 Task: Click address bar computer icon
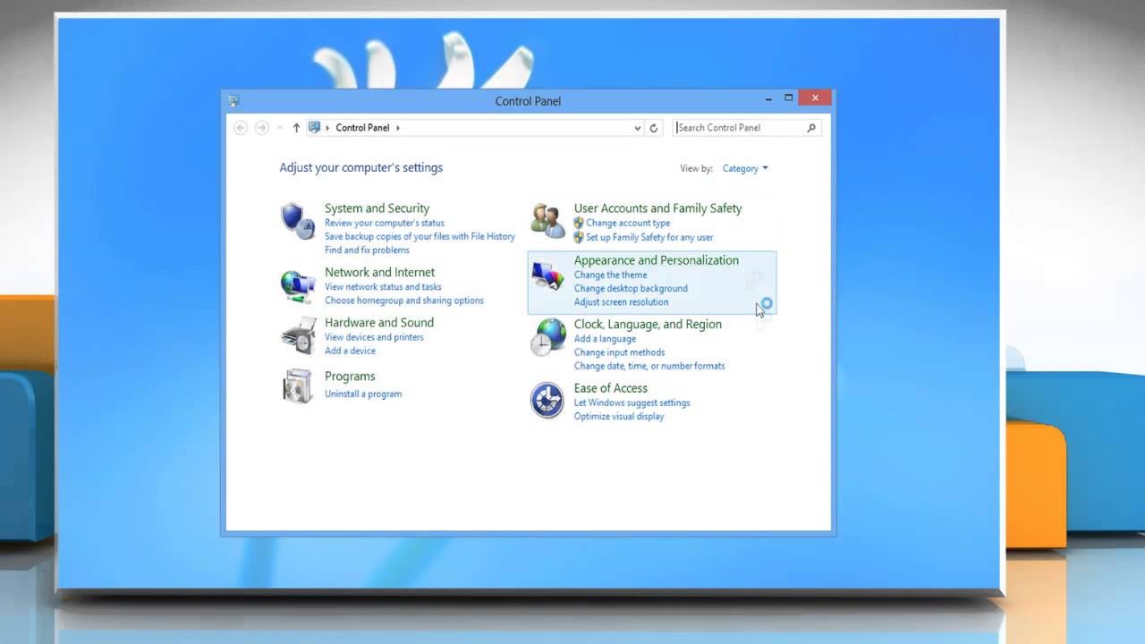click(314, 127)
